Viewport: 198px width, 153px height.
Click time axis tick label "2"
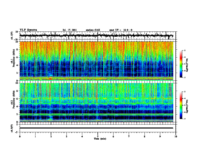(51, 136)
